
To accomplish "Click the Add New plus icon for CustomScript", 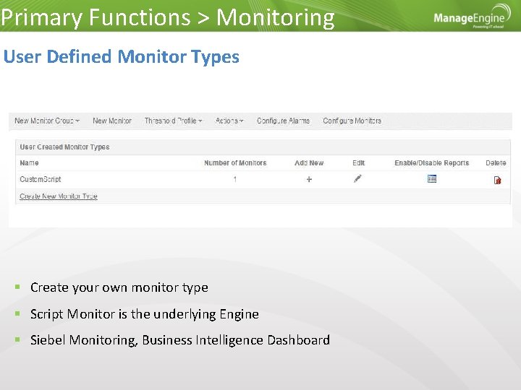I will [309, 179].
